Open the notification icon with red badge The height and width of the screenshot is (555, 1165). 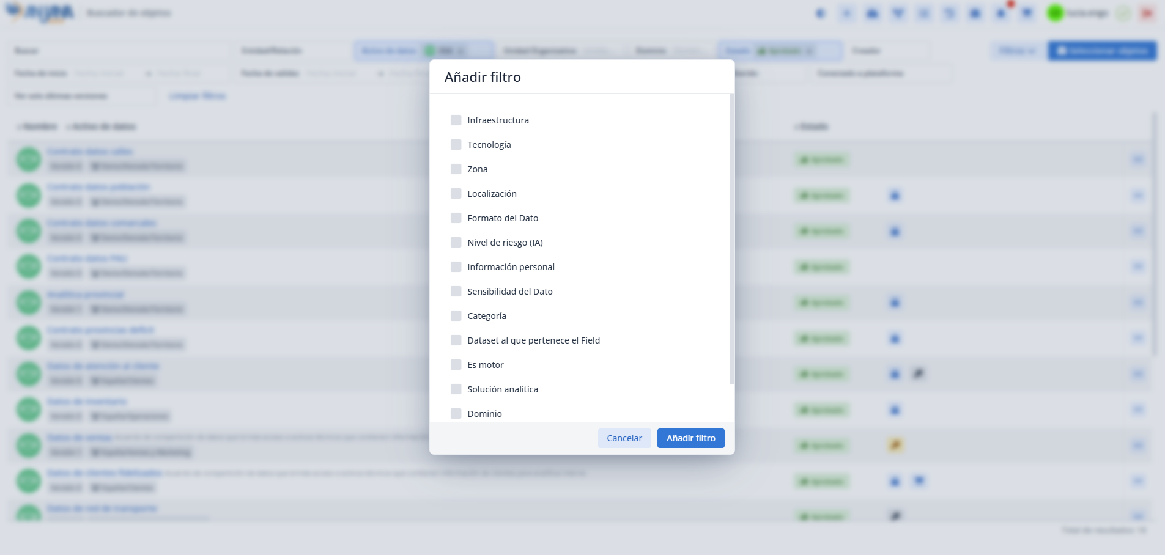tap(1002, 13)
